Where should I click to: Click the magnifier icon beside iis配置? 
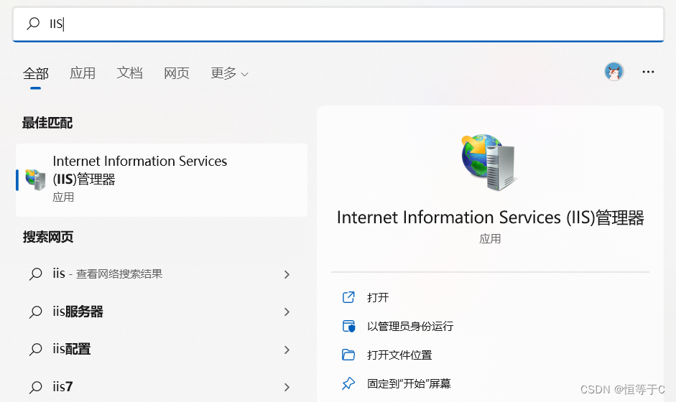36,350
